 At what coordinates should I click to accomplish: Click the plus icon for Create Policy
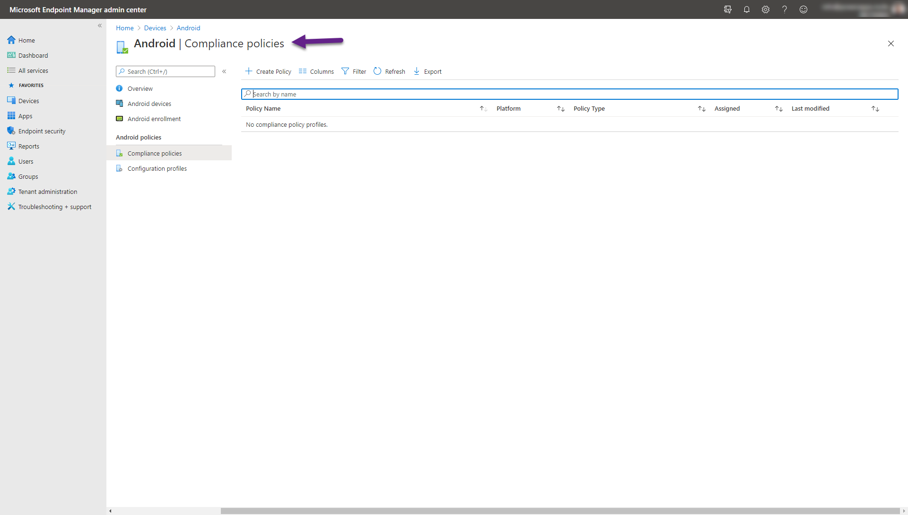point(249,71)
